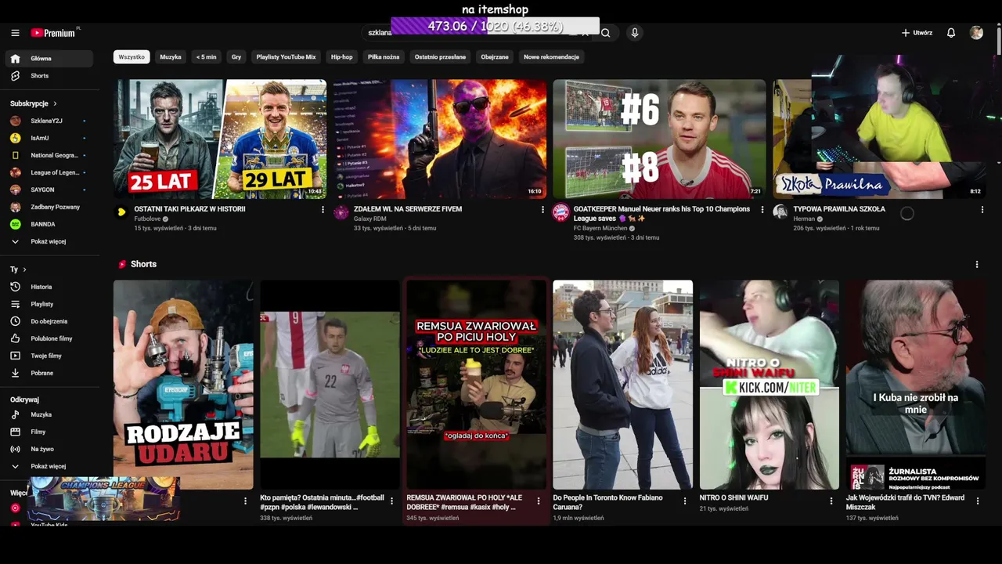Select the Gry filter chip
The image size is (1002, 564).
(x=236, y=57)
